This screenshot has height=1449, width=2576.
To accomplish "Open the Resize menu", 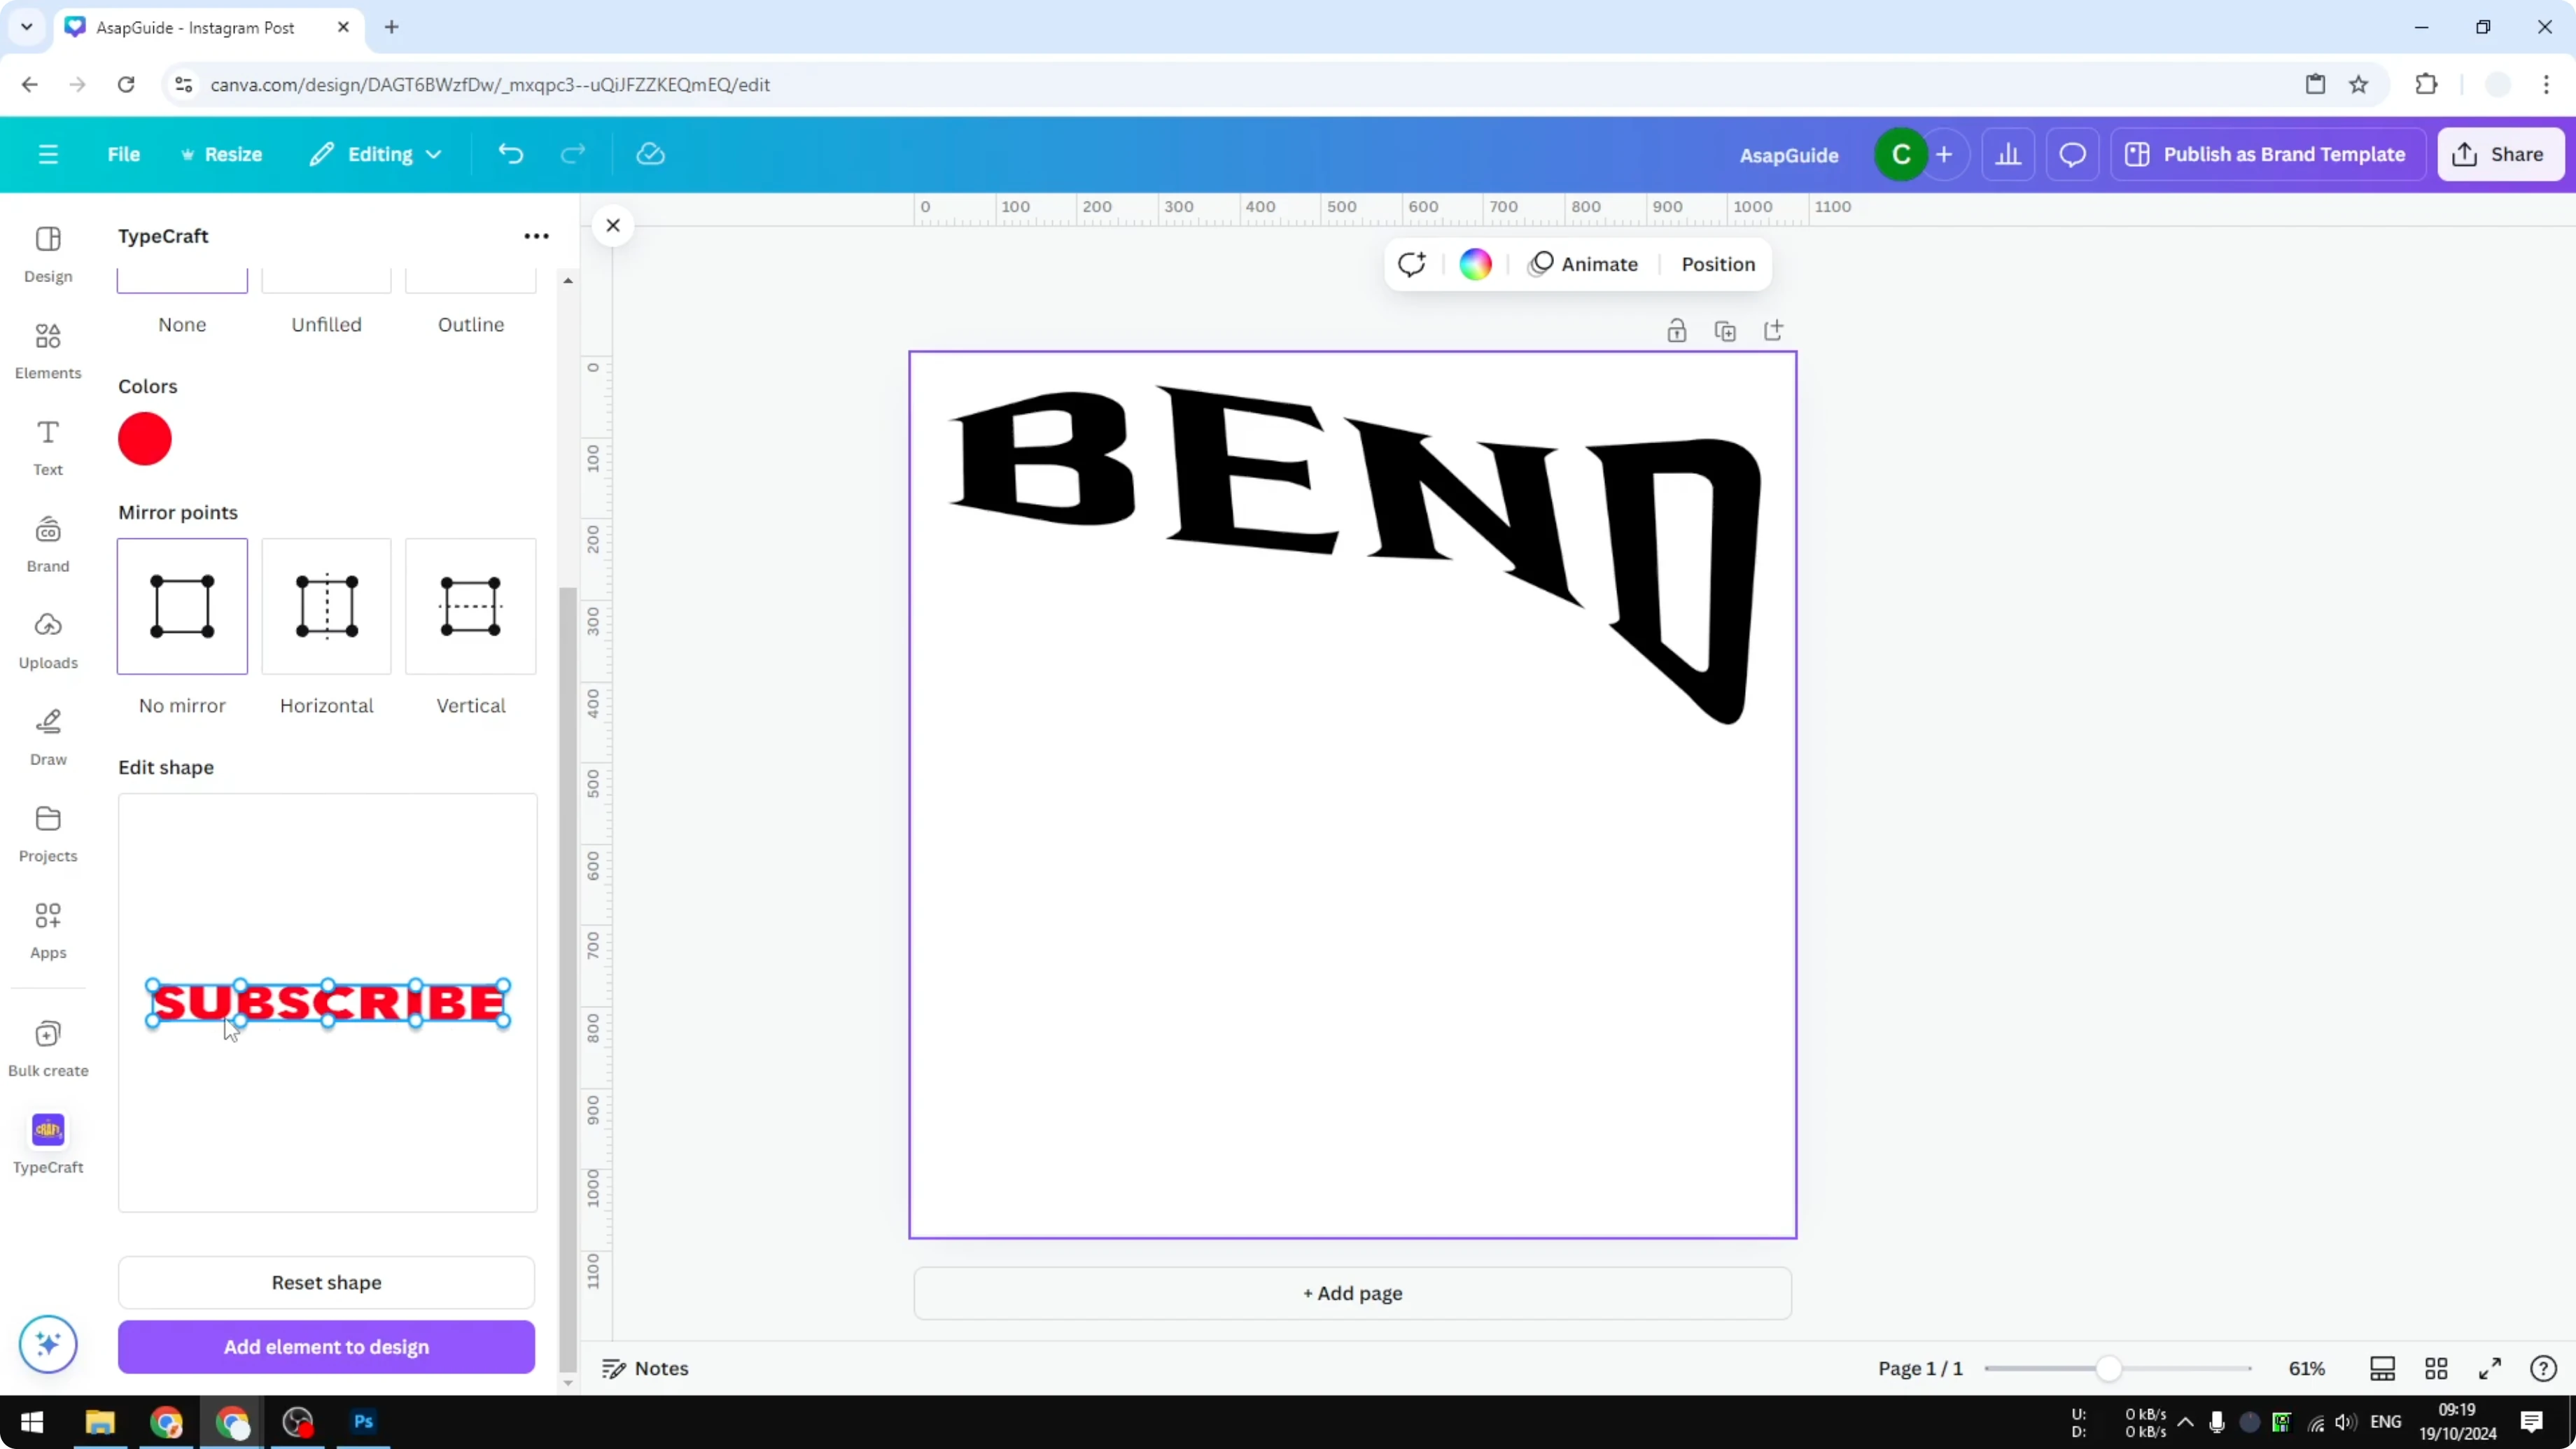I will coord(222,153).
